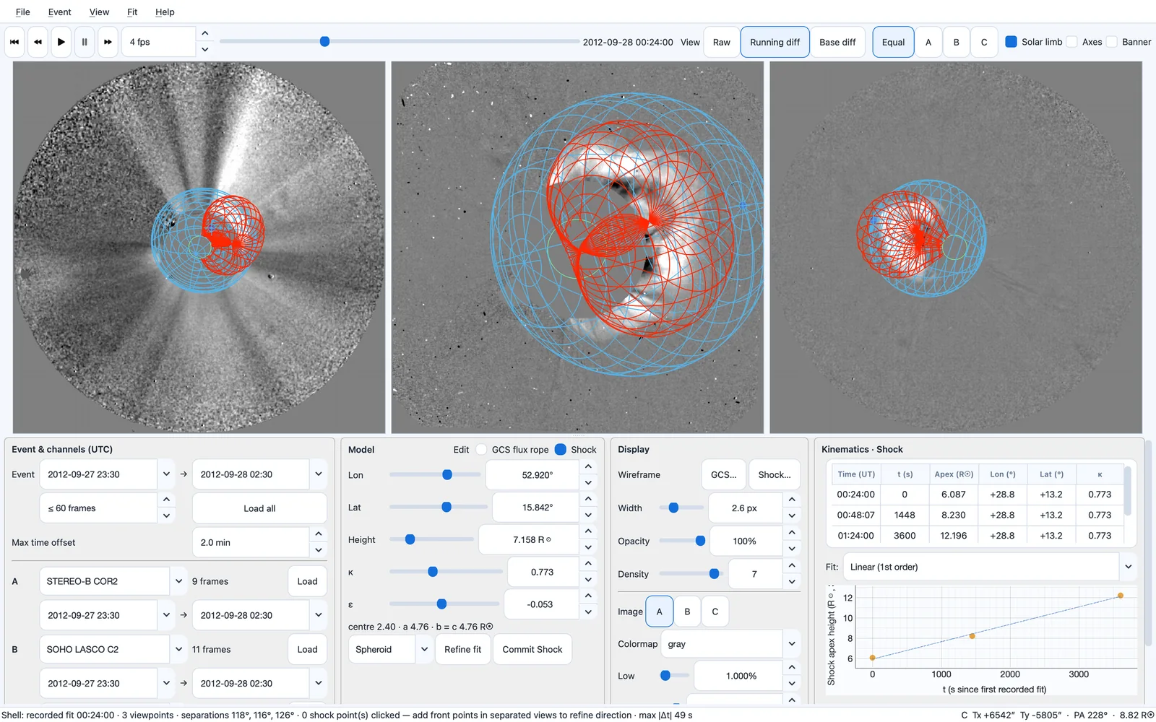This screenshot has width=1156, height=722.
Task: Step back one frame
Action: [38, 42]
